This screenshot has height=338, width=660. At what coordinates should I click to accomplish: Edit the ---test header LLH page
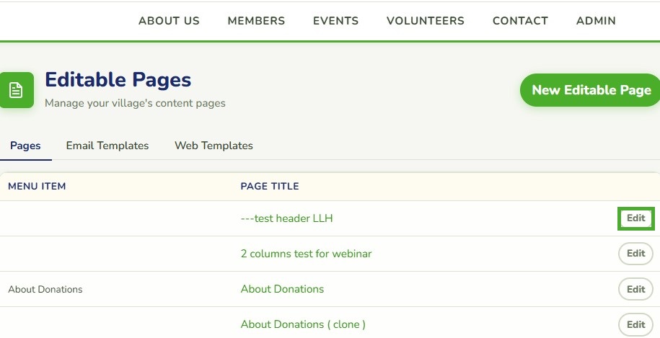(635, 218)
